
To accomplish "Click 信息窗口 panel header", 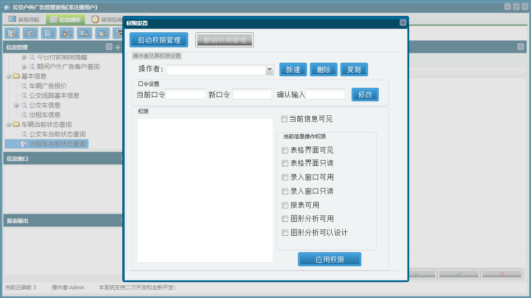I will tap(63, 158).
